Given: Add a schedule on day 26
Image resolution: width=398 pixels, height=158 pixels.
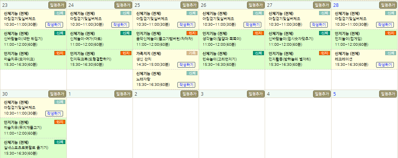Looking at the screenshot, I should point(256,5).
